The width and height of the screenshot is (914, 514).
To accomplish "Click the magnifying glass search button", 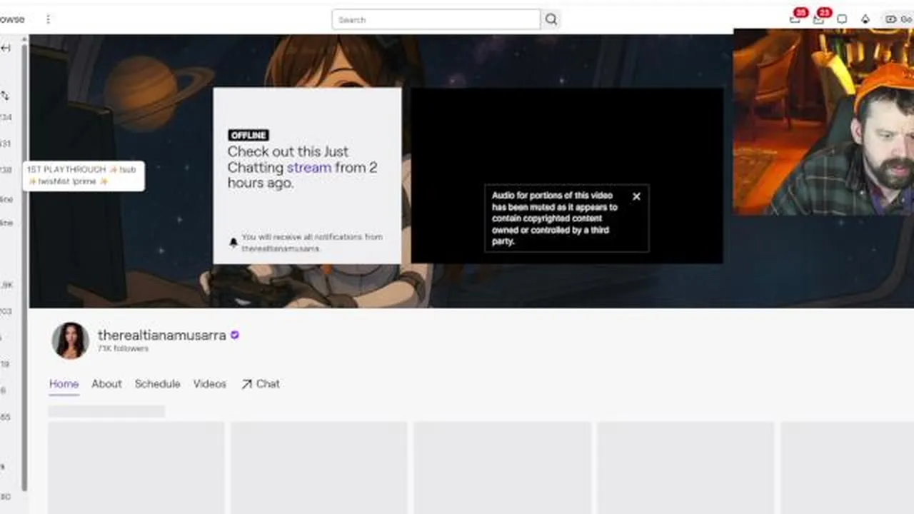I will tap(551, 19).
